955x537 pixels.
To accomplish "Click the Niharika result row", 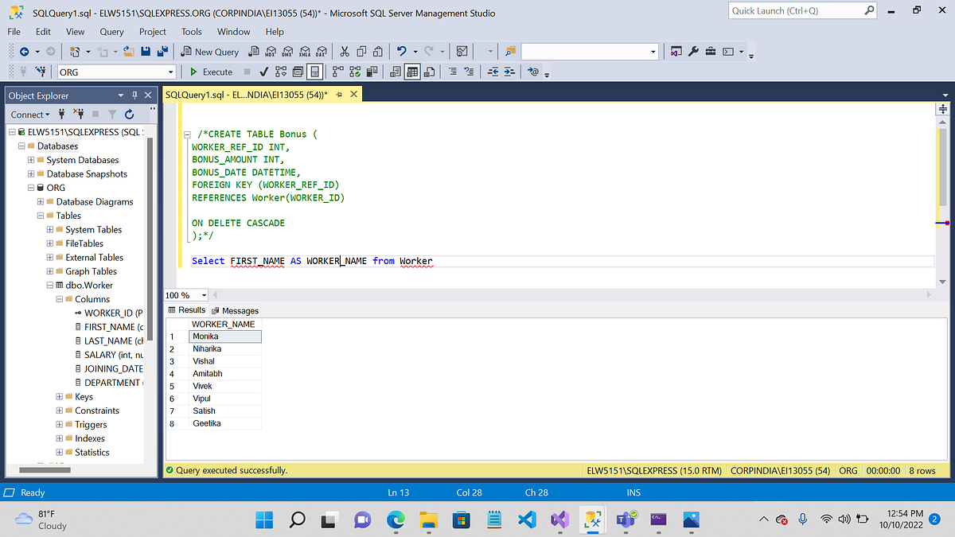I will click(x=216, y=348).
